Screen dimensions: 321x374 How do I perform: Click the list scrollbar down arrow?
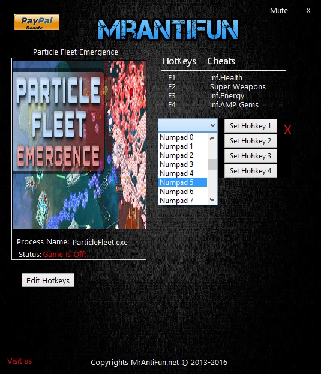(x=212, y=200)
